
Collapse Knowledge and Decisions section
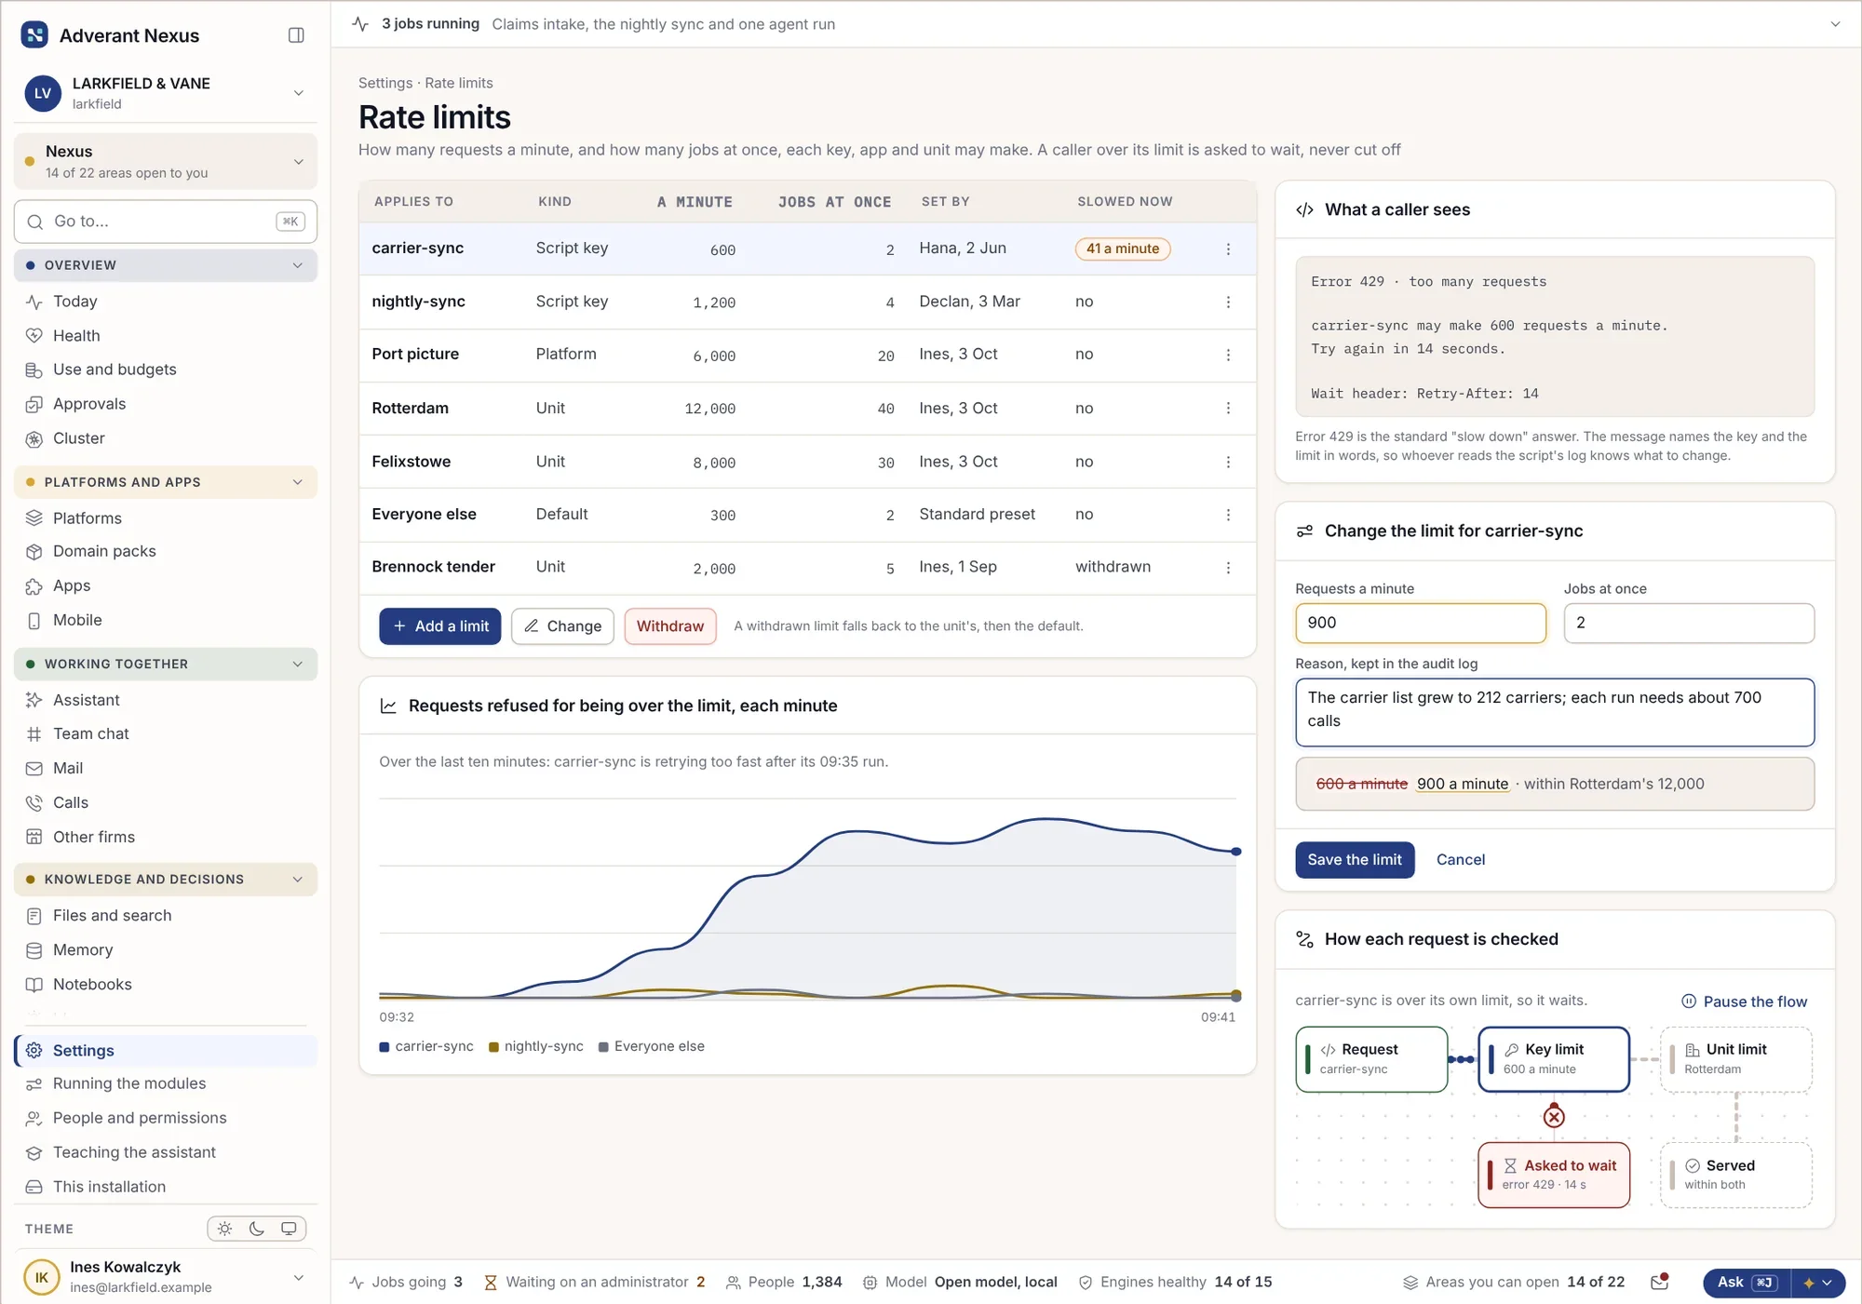tap(165, 880)
